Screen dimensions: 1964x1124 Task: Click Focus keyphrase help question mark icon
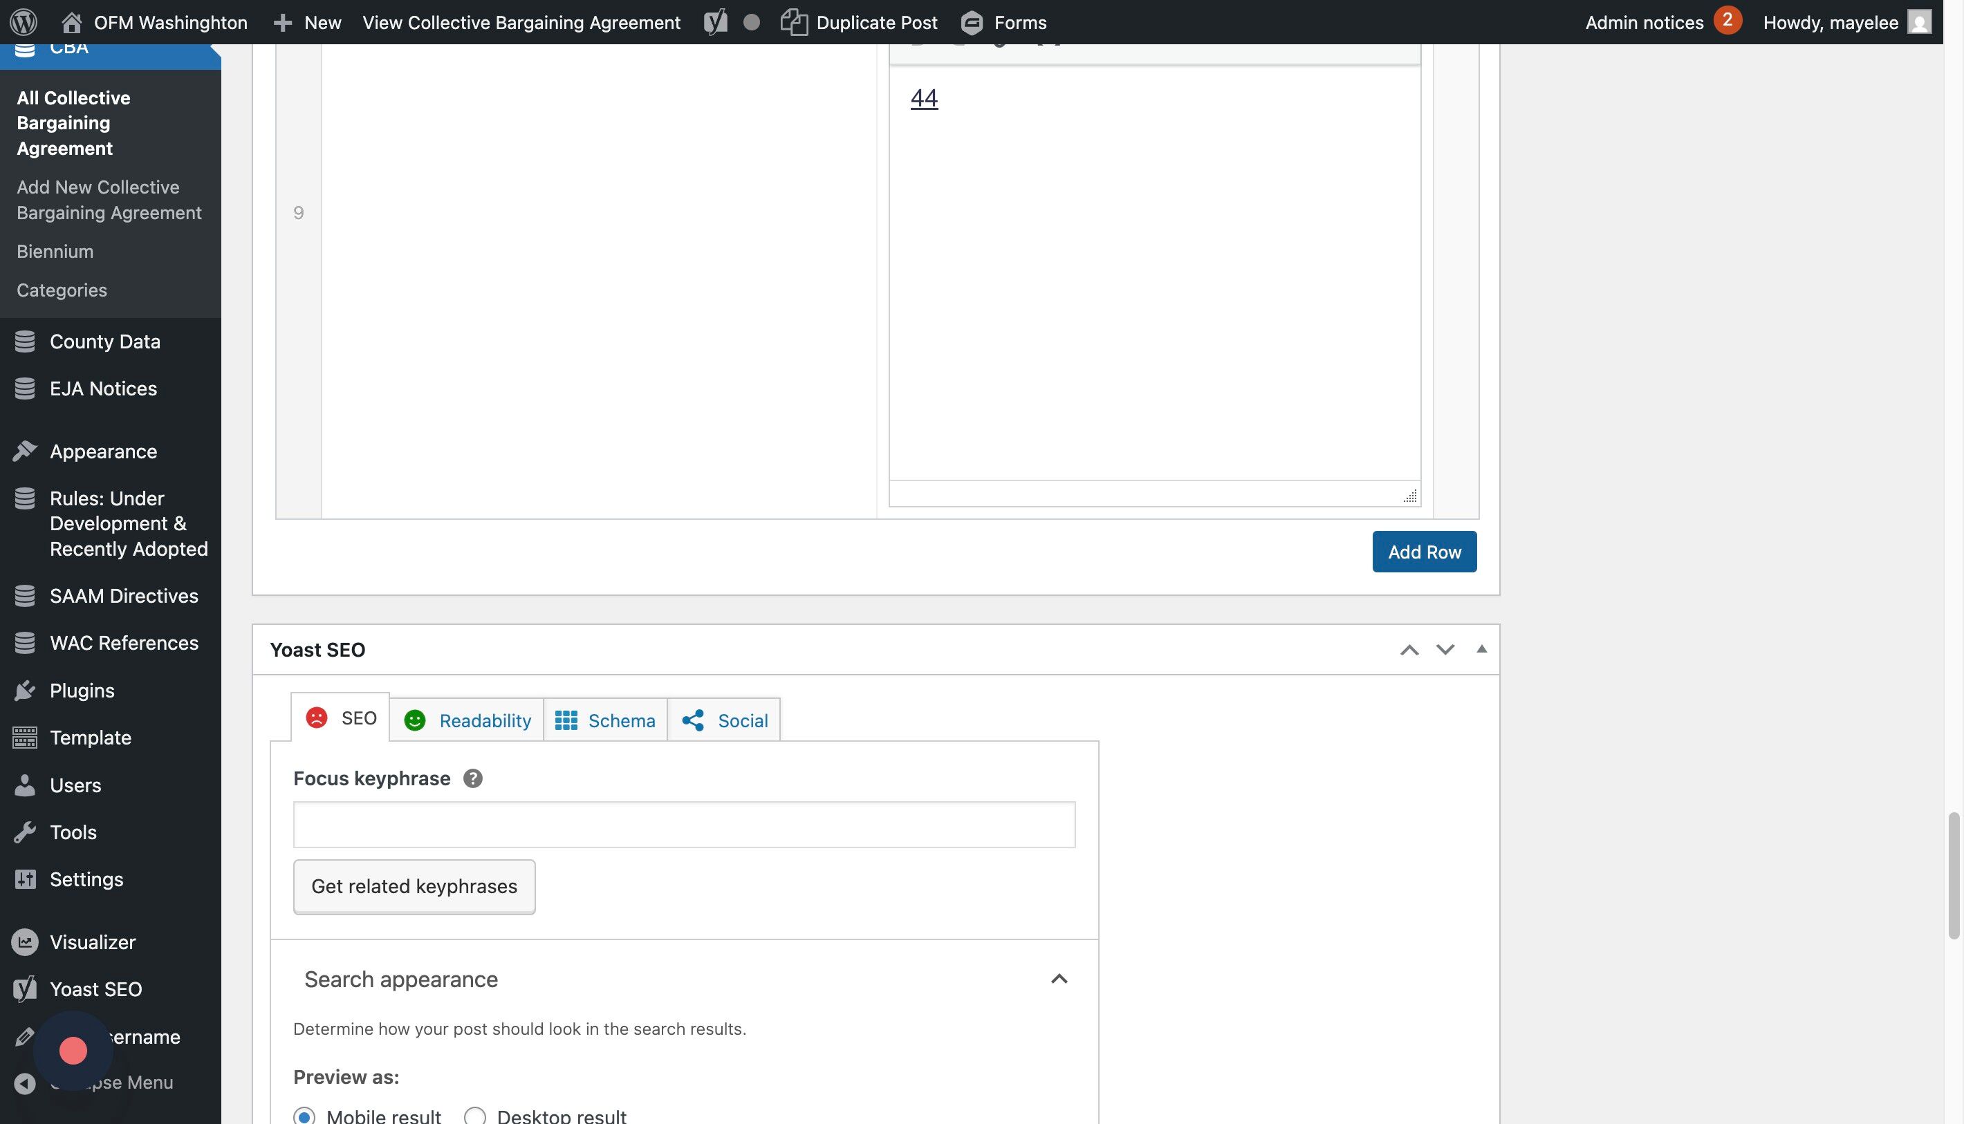click(x=472, y=778)
